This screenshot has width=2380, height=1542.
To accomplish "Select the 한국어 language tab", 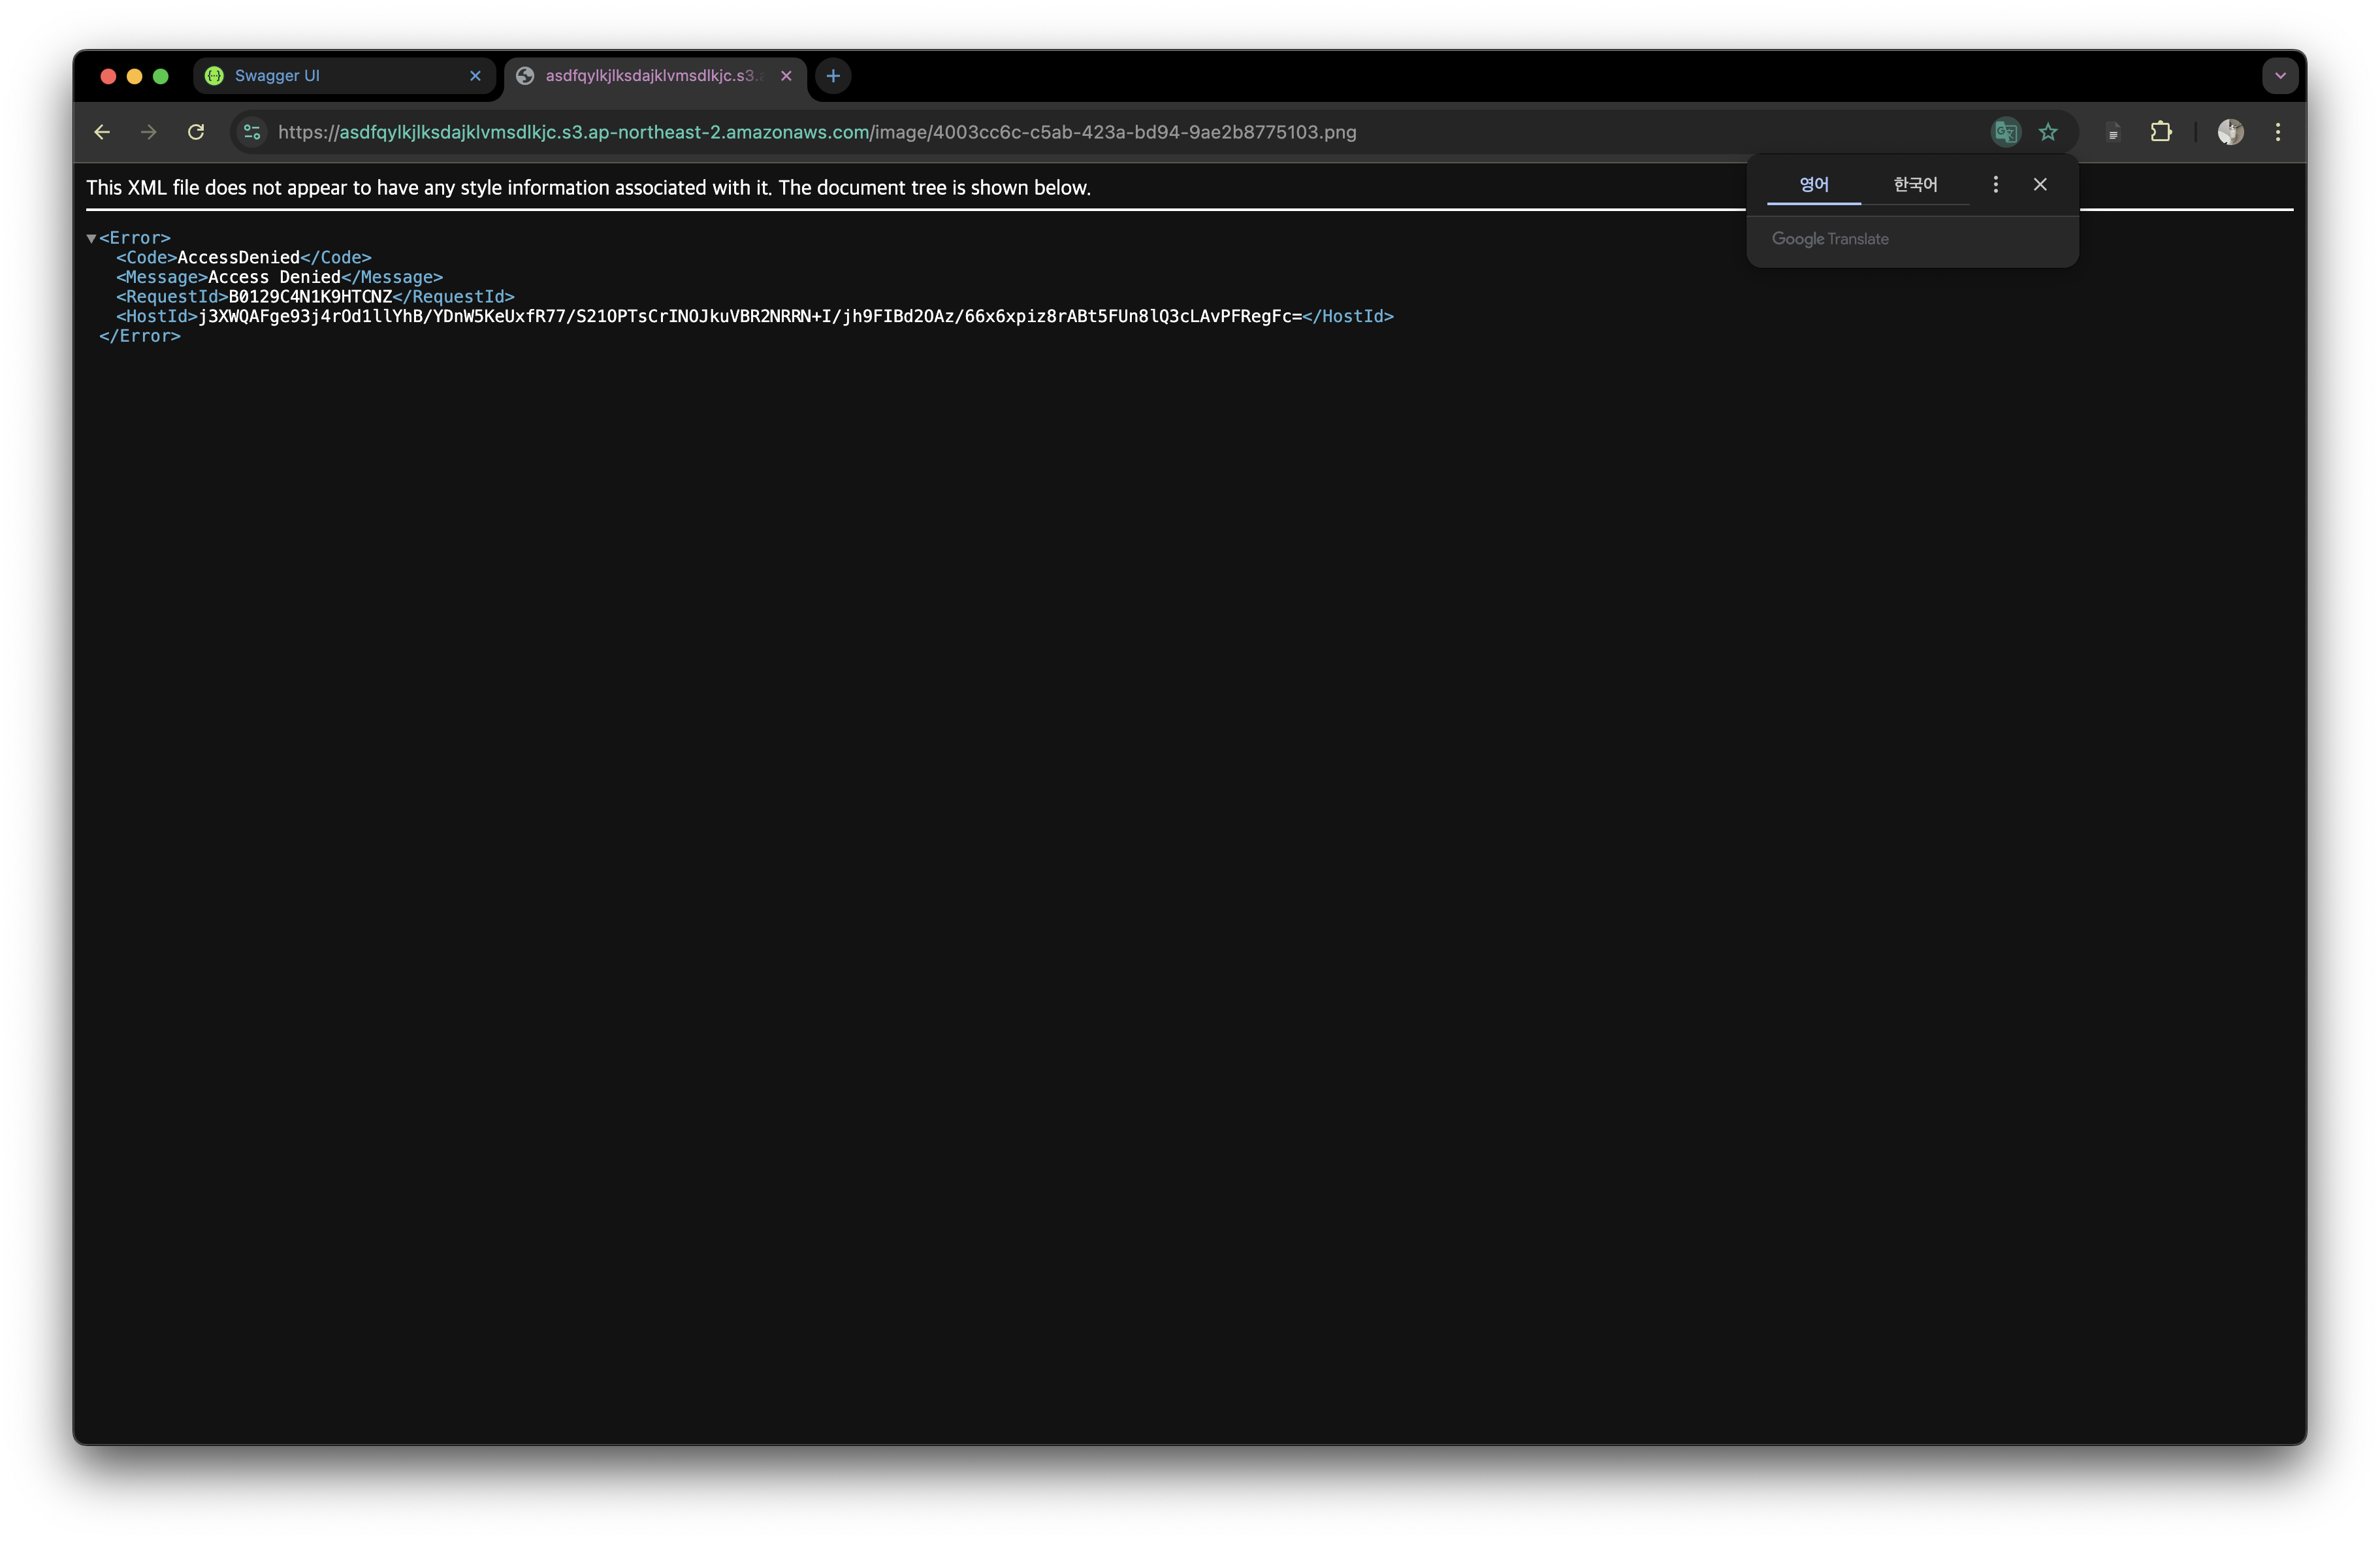I will point(1915,184).
